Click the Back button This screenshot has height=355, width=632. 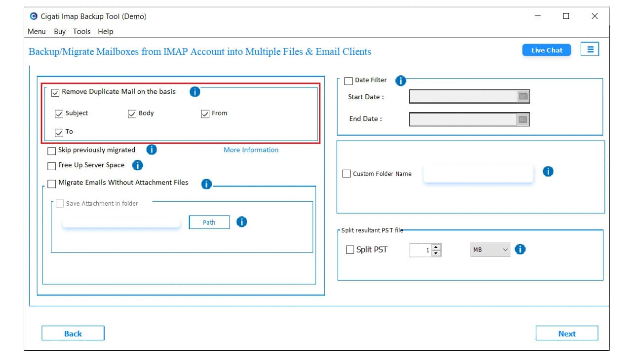point(73,333)
